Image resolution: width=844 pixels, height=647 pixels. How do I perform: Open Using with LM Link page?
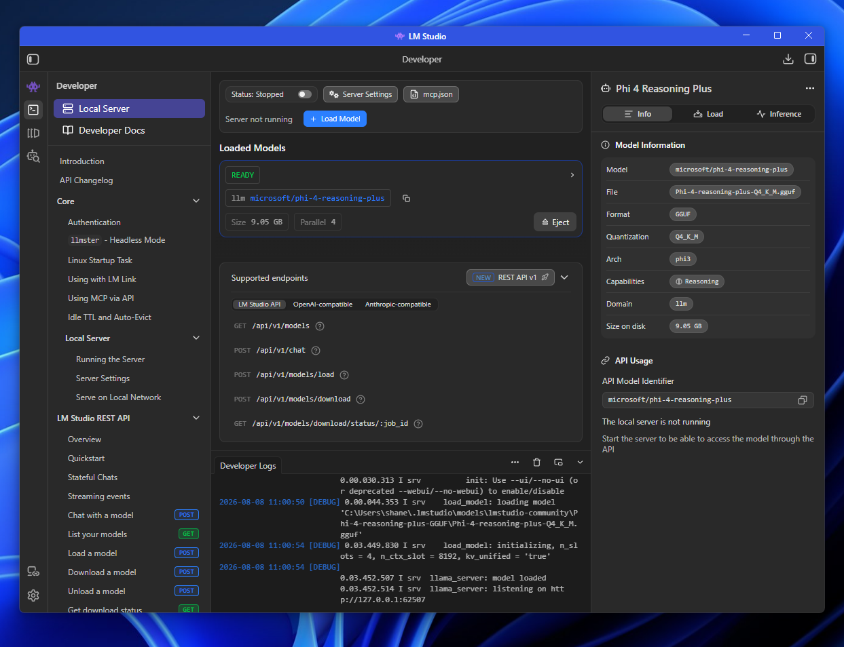[102, 279]
